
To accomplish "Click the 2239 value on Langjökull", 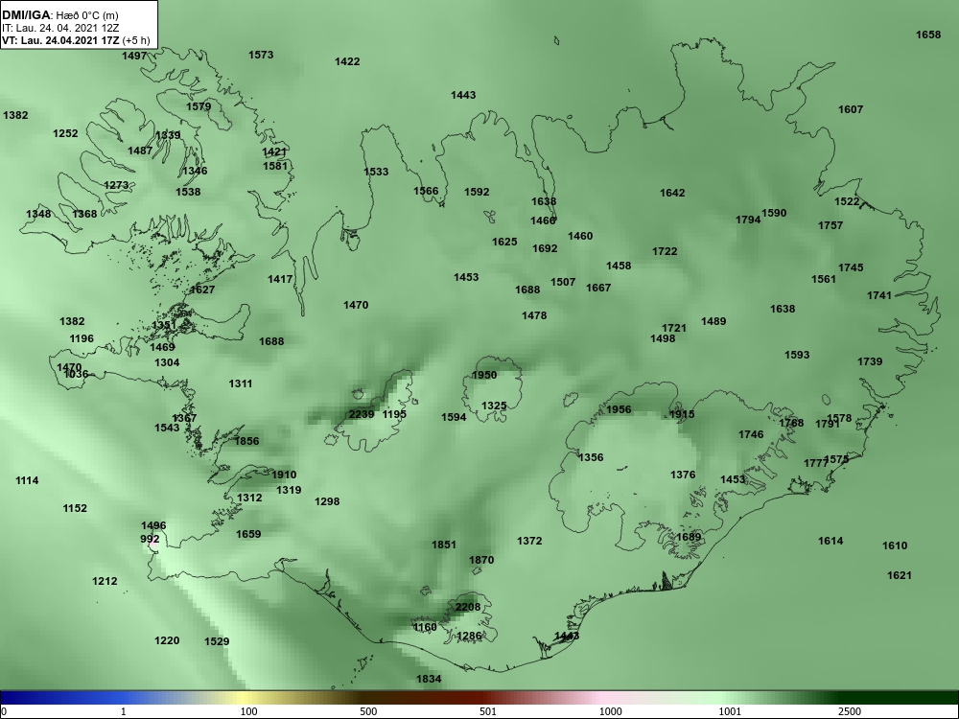I will tap(362, 414).
